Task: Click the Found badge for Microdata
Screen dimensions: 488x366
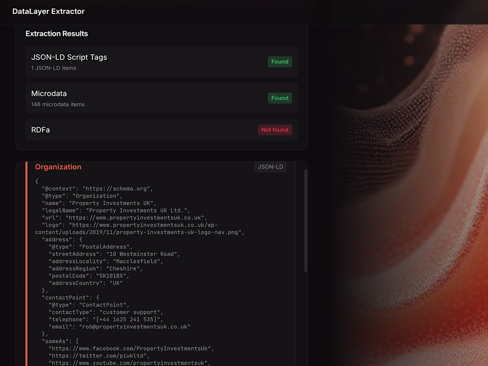Action: (280, 98)
